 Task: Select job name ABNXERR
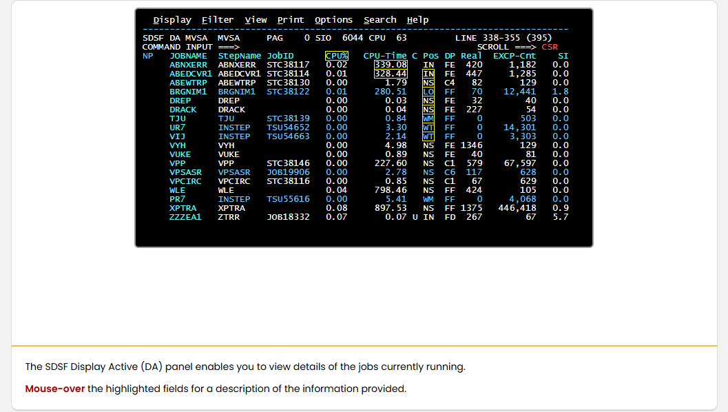188,65
